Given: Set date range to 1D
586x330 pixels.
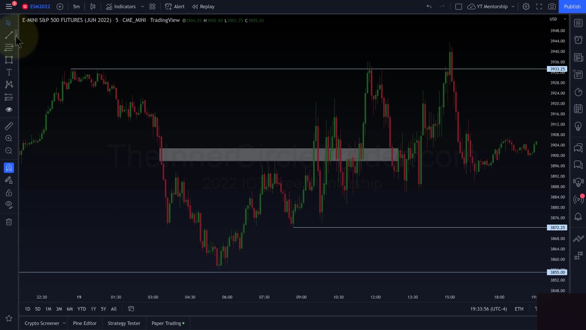Looking at the screenshot, I should coord(27,309).
